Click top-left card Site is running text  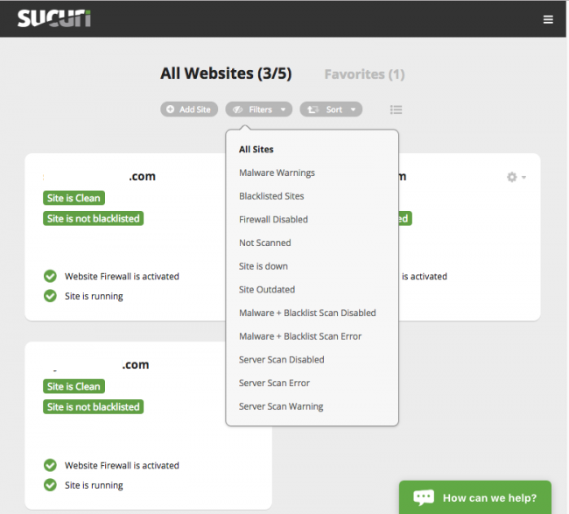coord(94,296)
